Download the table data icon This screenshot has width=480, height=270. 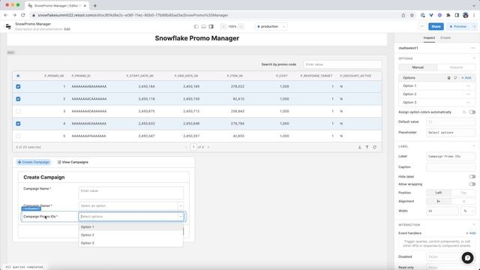pyautogui.click(x=360, y=147)
